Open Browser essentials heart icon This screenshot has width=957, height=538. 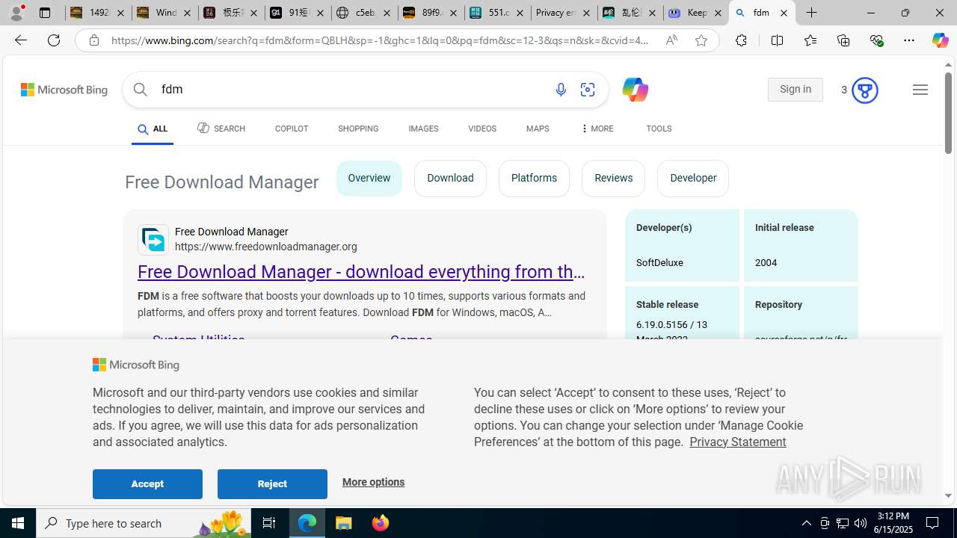click(x=876, y=40)
